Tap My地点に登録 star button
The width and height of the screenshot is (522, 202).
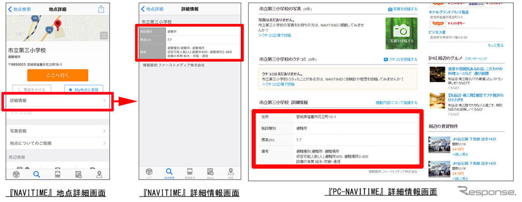(x=84, y=89)
